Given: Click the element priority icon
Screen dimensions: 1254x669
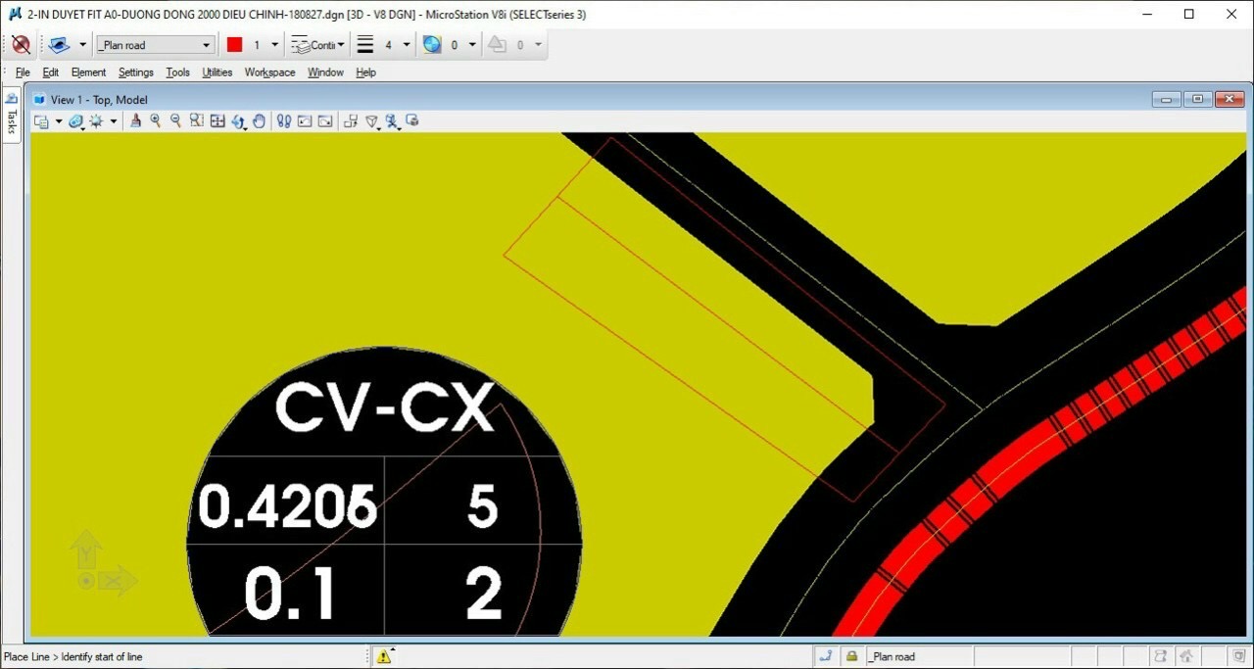Looking at the screenshot, I should click(497, 45).
